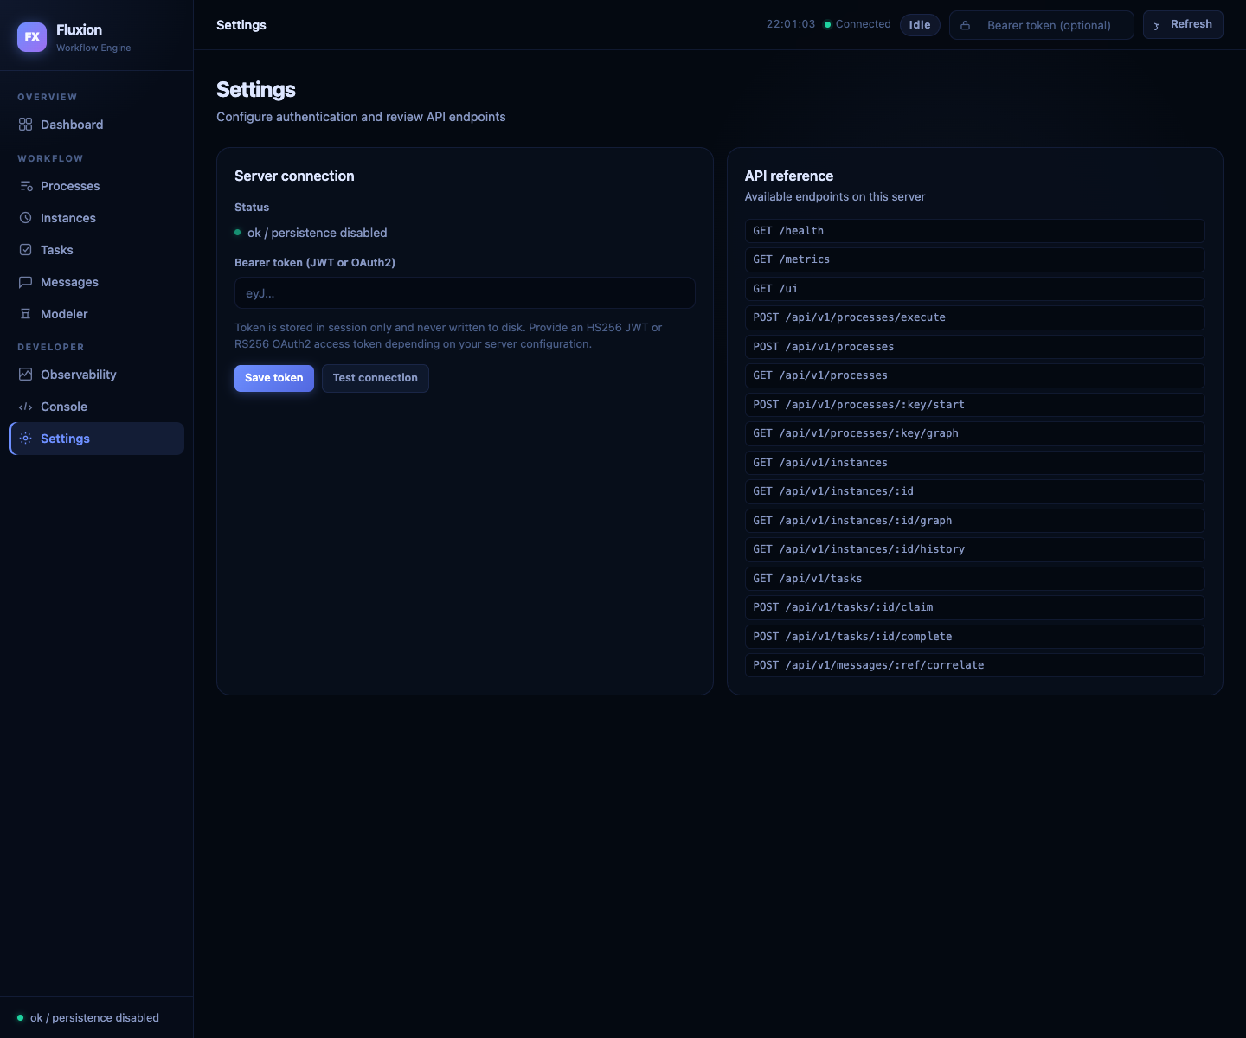Click the GET /api/v1/processes/:key/graph row
The width and height of the screenshot is (1246, 1038).
coord(975,433)
